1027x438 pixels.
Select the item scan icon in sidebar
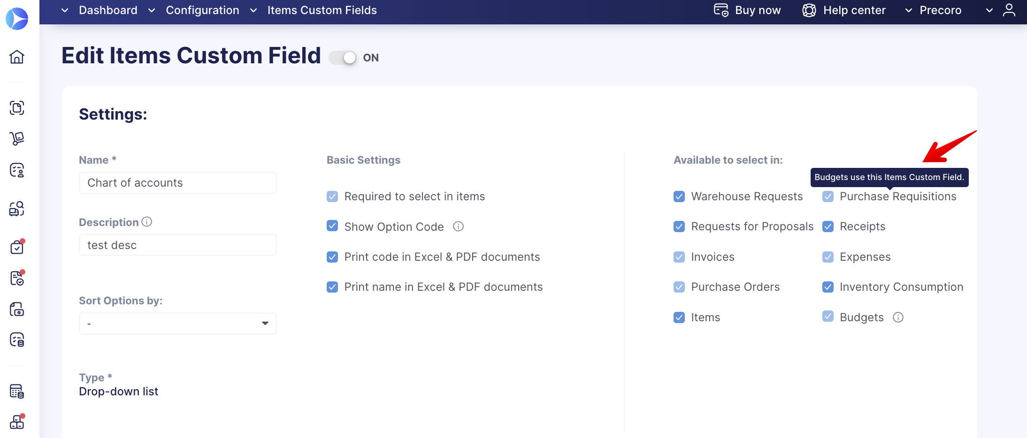click(x=17, y=108)
